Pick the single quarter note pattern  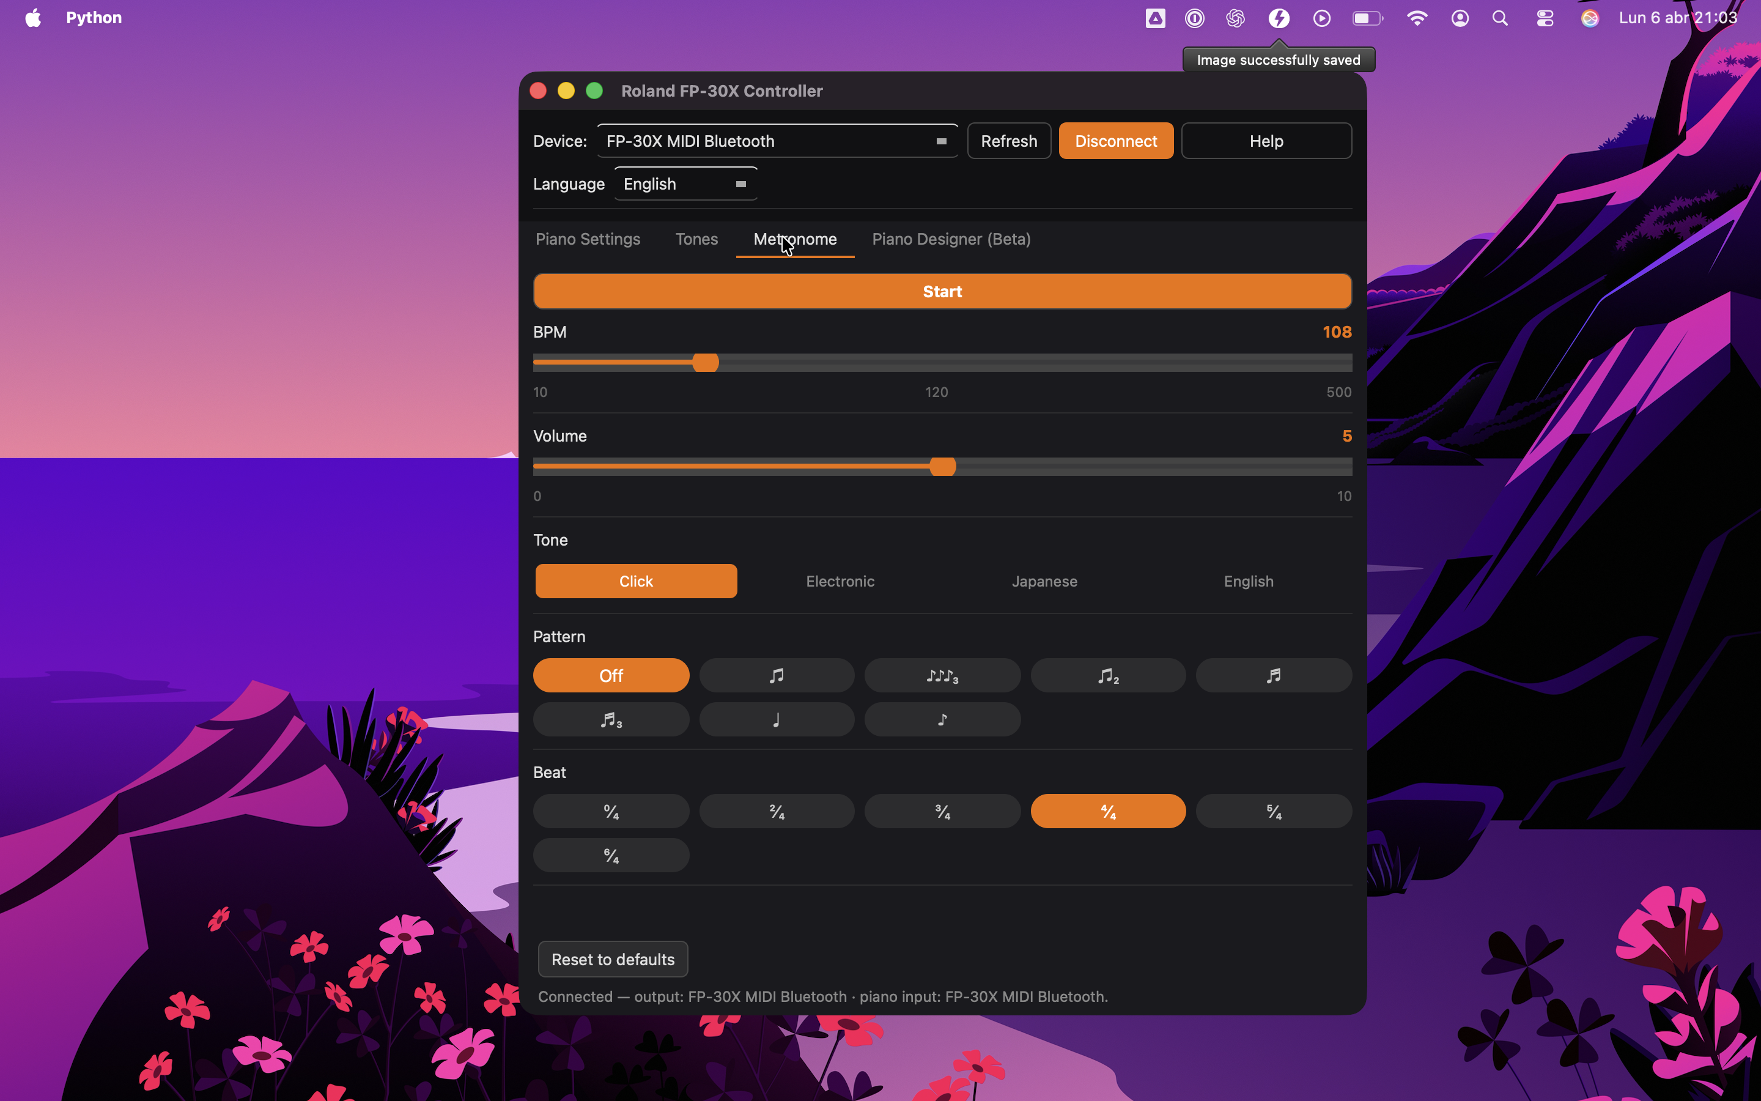777,719
